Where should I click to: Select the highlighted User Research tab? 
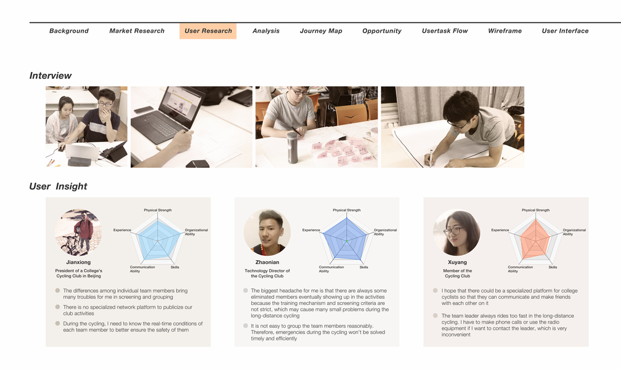(x=208, y=31)
